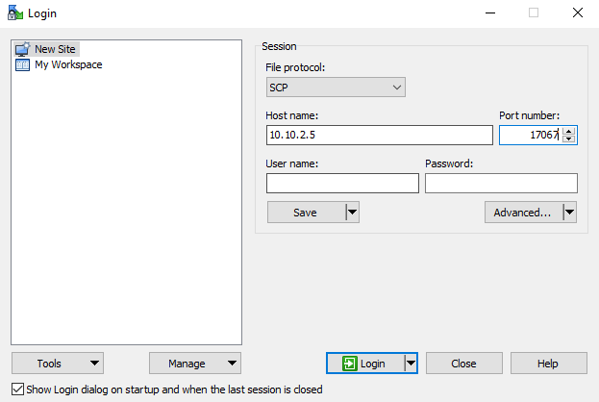Open the Save button dropdown arrow
599x402 pixels.
(x=352, y=213)
